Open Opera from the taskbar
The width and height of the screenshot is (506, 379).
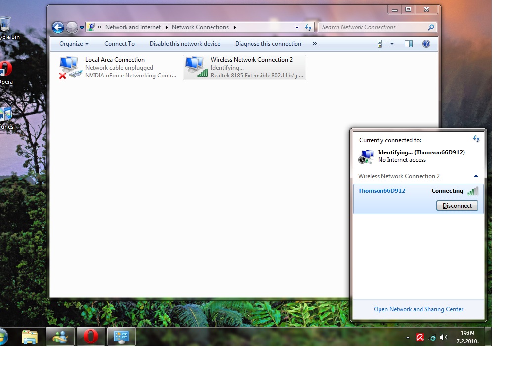(90, 337)
